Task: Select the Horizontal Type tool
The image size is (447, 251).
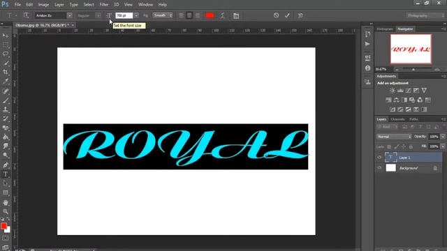Action: pos(6,174)
